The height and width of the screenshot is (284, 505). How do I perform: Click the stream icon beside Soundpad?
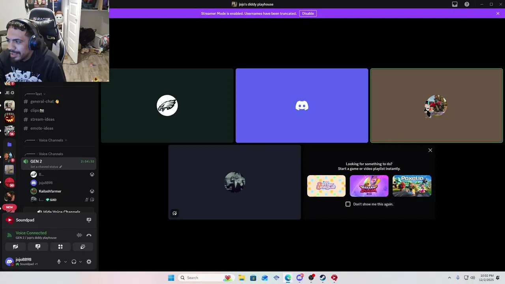[89, 220]
